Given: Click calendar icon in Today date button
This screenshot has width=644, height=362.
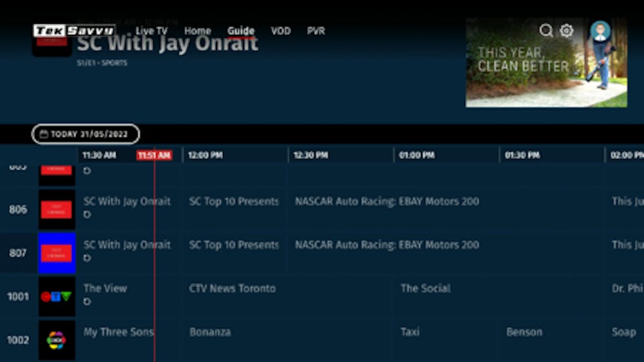Looking at the screenshot, I should 44,134.
